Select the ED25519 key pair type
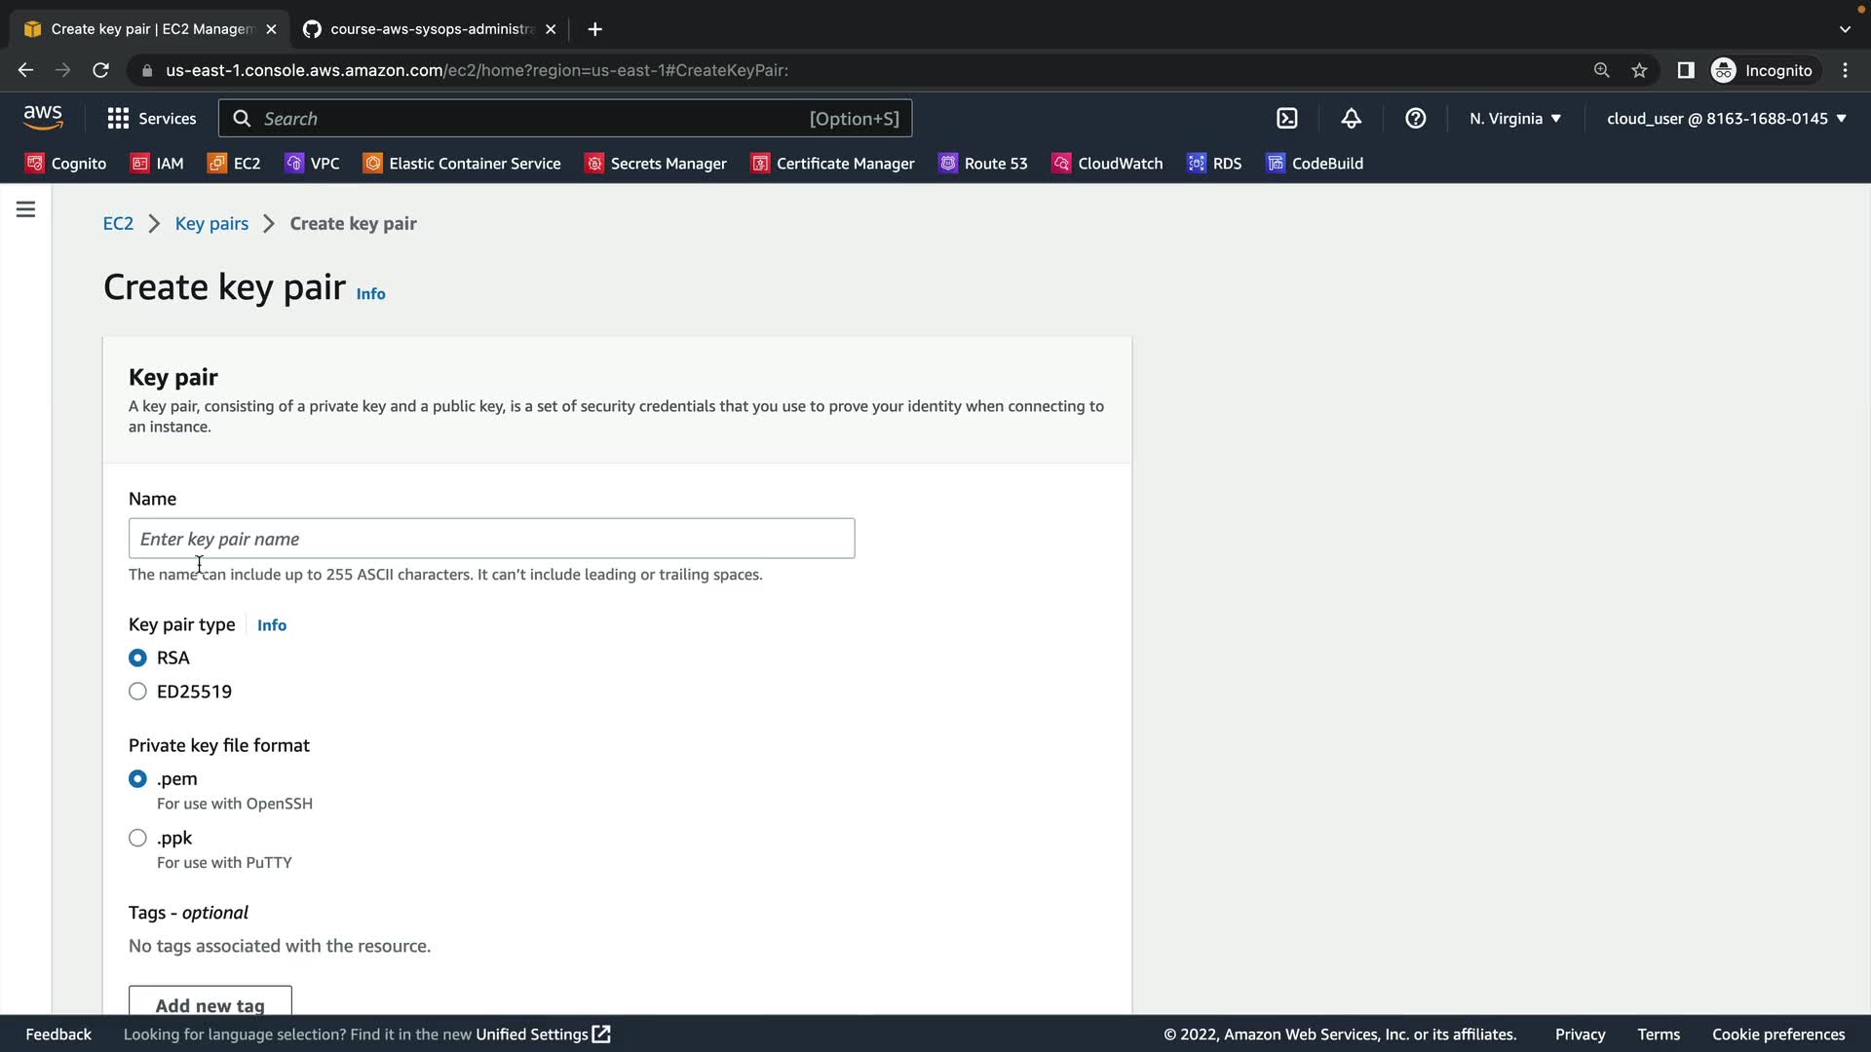Image resolution: width=1871 pixels, height=1052 pixels. [137, 692]
